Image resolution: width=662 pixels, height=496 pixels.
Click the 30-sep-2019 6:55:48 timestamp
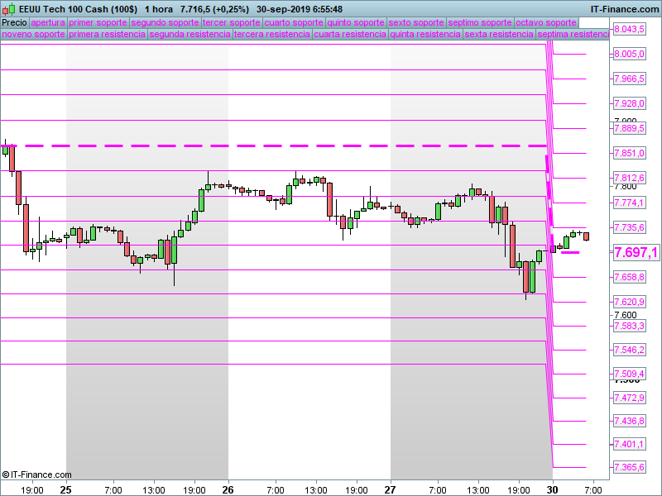tap(300, 9)
